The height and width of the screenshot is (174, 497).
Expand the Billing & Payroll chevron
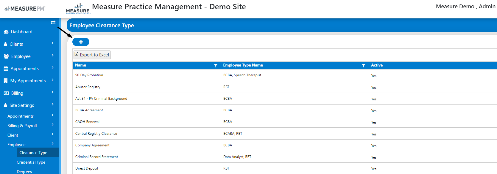pyautogui.click(x=53, y=125)
